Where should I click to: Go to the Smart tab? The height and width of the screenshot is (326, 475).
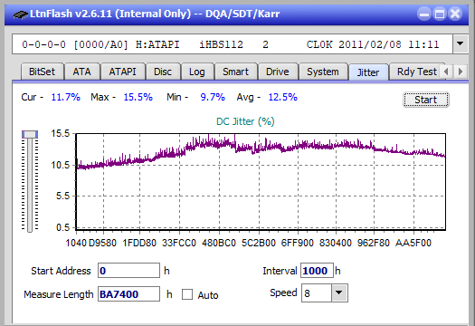click(235, 72)
